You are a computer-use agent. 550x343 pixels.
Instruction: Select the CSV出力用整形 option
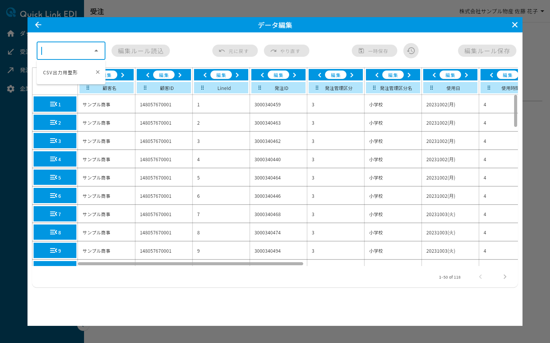click(60, 72)
